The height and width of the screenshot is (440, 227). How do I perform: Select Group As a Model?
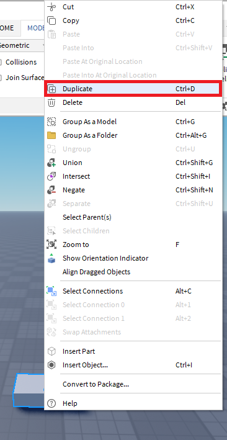[133, 122]
